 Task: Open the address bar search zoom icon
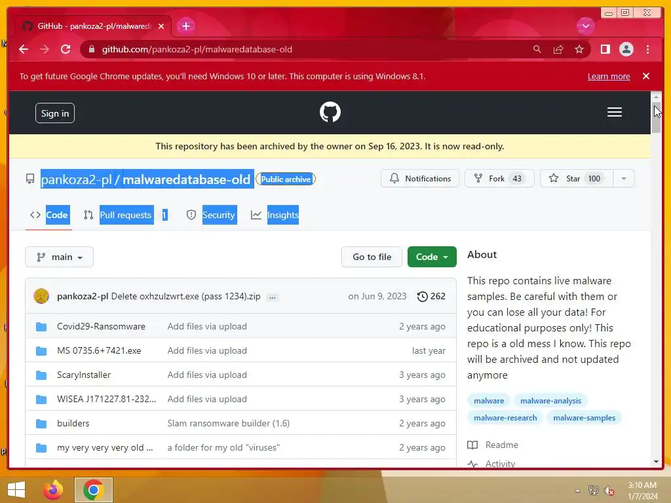(537, 49)
